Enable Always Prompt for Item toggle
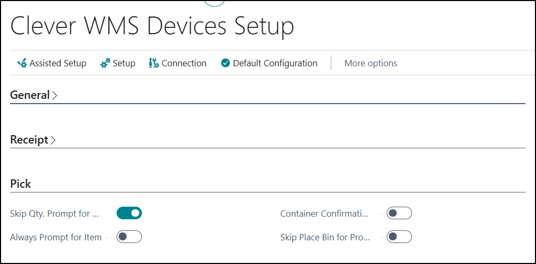Screen dimensions: 536x264 129,237
